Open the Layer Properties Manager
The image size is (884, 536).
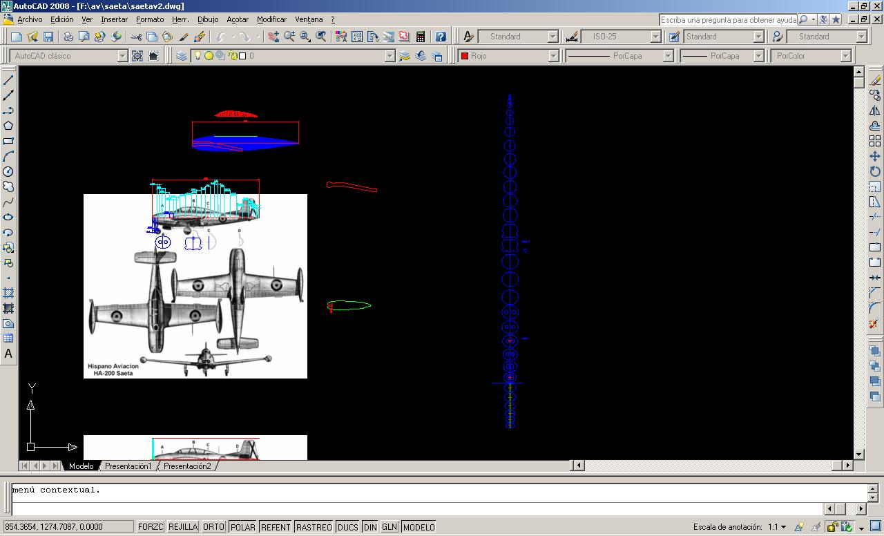182,56
